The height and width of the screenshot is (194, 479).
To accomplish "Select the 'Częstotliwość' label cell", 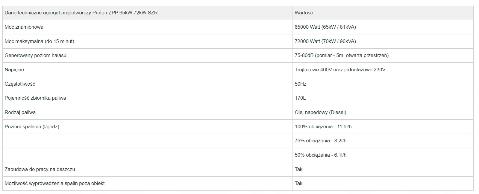I will tap(20, 84).
